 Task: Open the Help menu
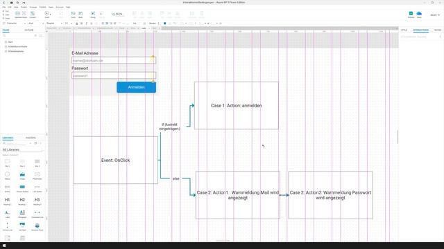point(68,7)
